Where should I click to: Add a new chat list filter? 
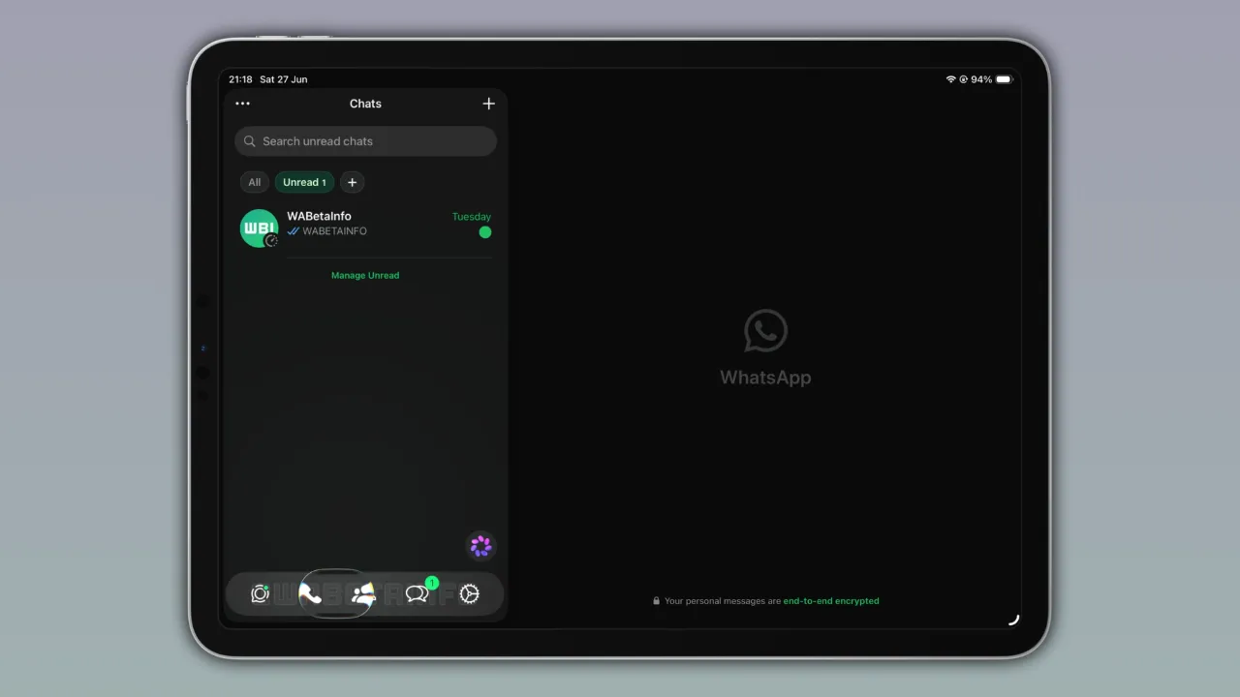(x=353, y=182)
